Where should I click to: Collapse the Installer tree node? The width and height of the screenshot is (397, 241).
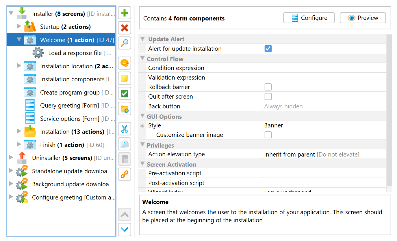click(x=11, y=13)
